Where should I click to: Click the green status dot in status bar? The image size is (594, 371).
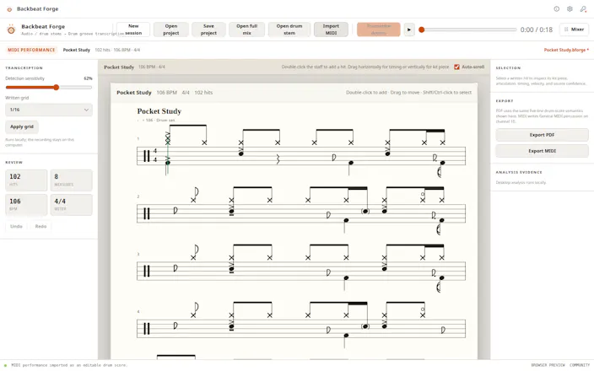(5, 366)
